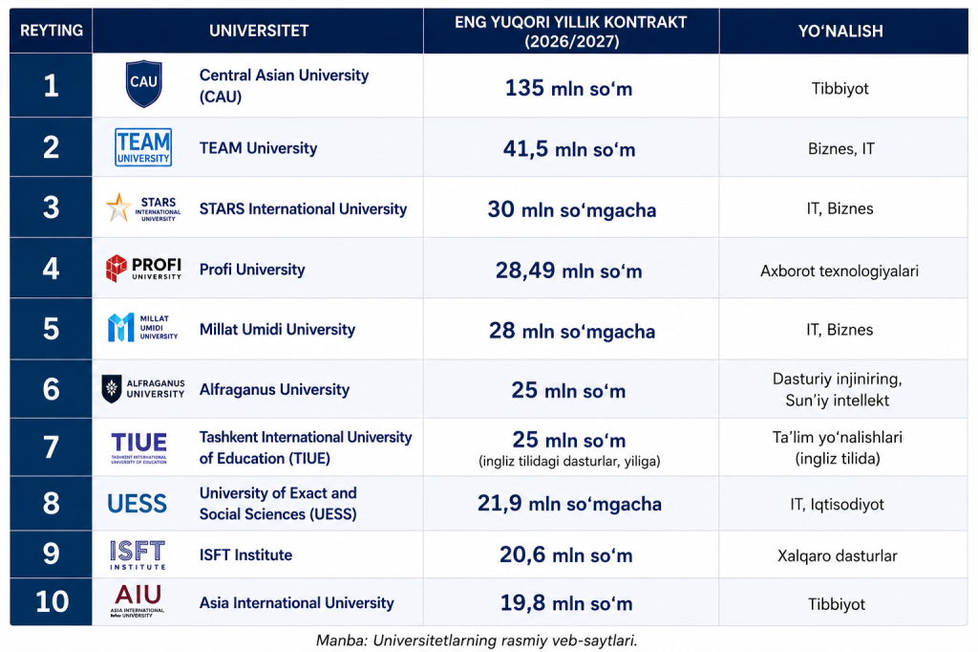Screen dimensions: 978x652
Task: Select the UNIVERSITET column header
Action: 258,31
